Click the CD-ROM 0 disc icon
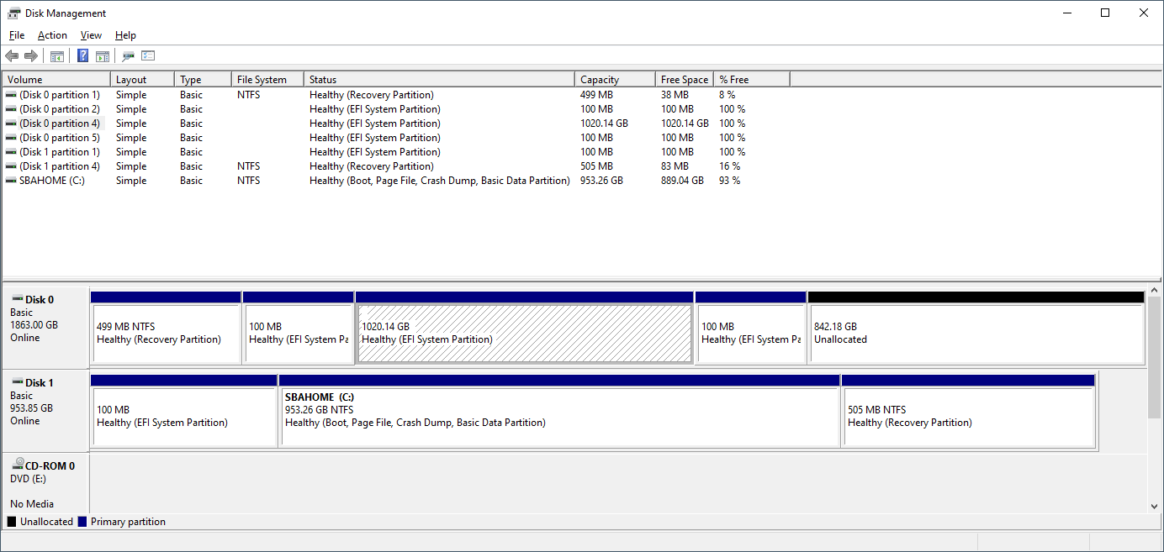The width and height of the screenshot is (1164, 552). 19,464
